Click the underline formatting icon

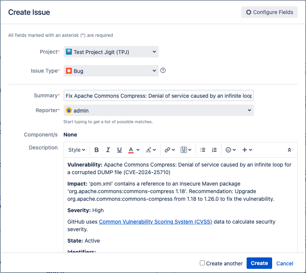point(120,150)
